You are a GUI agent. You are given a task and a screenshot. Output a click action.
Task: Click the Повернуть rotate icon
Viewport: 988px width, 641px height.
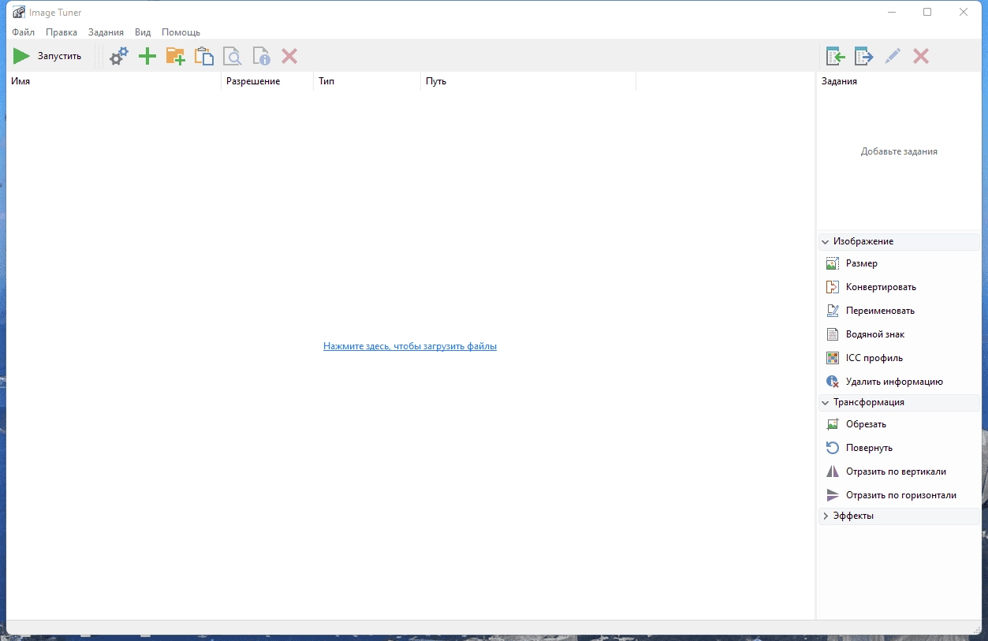(x=832, y=448)
